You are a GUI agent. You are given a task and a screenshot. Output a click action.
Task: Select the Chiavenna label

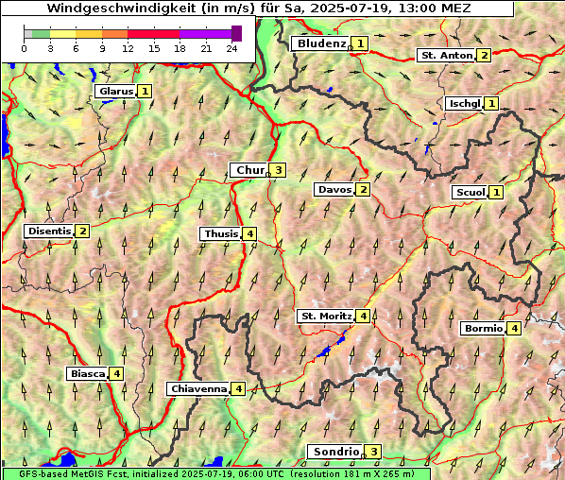tap(198, 389)
